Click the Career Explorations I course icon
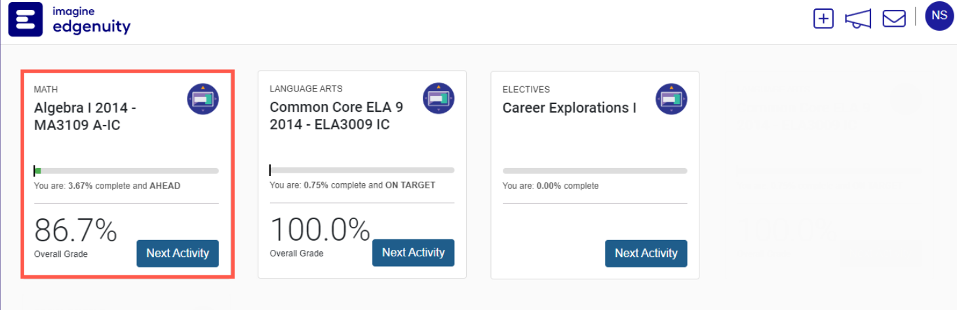The height and width of the screenshot is (310, 957). pos(671,99)
